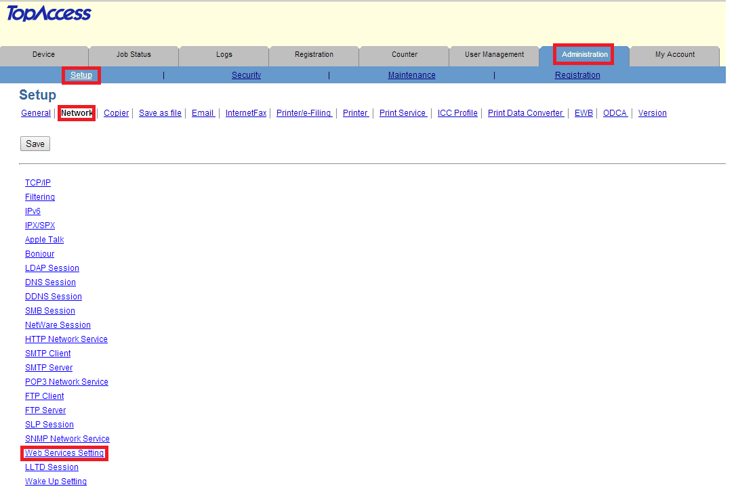The width and height of the screenshot is (736, 491).
Task: Switch to the My Account tab
Action: pos(674,54)
